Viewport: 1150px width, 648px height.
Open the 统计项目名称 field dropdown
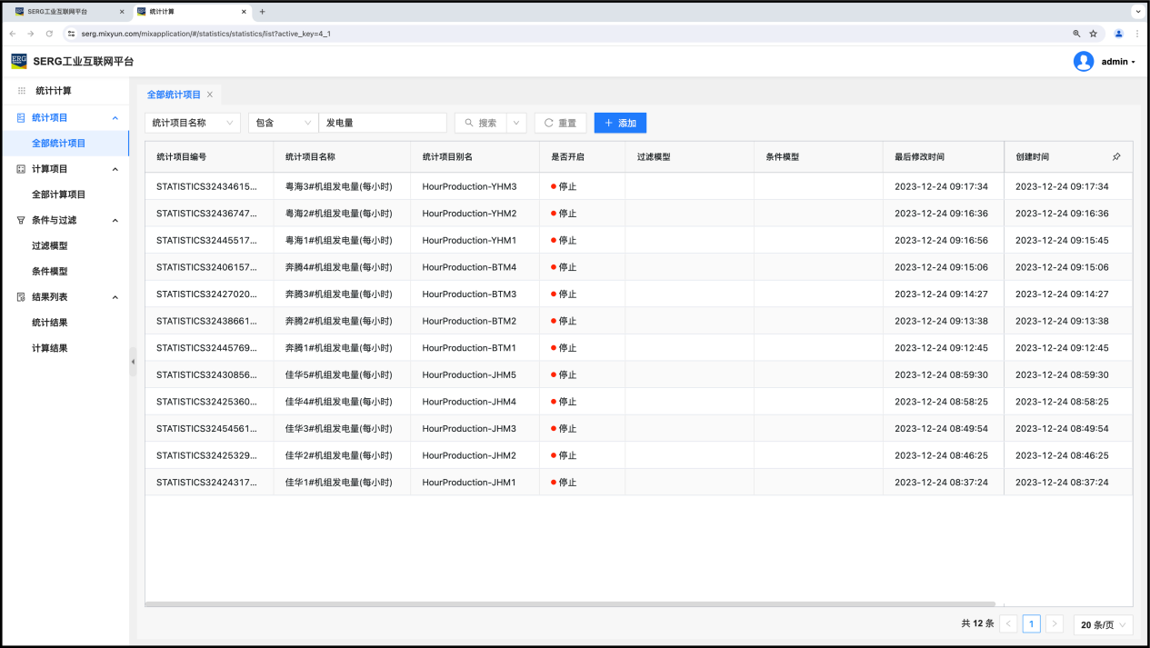coord(192,123)
